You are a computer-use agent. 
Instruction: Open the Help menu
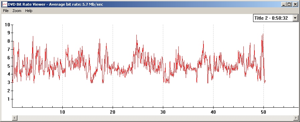pos(29,11)
